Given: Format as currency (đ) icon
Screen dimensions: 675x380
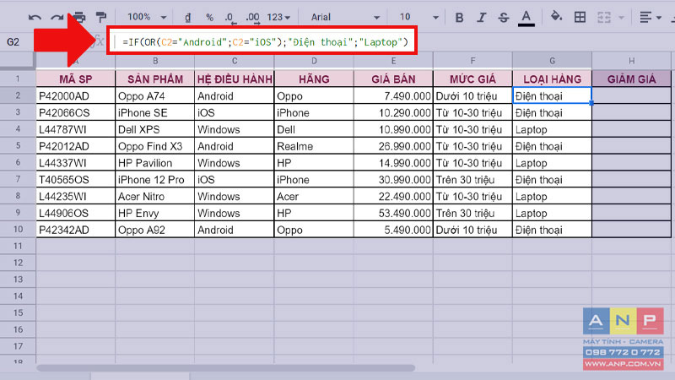Looking at the screenshot, I should click(187, 17).
